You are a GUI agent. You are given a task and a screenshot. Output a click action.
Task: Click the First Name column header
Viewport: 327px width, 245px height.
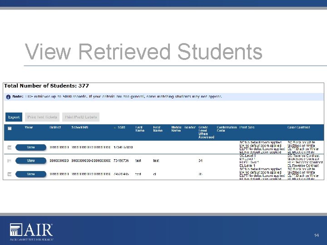[x=158, y=129]
